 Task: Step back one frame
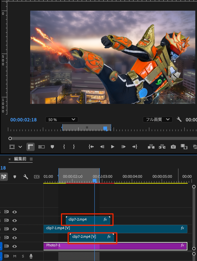click(102, 147)
